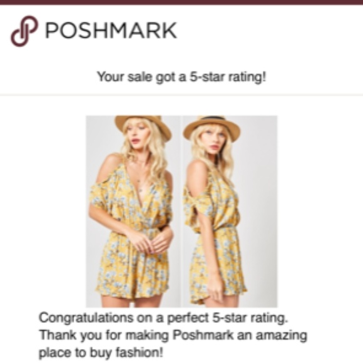The width and height of the screenshot is (363, 363).
Task: Click the straw hat in the left photo
Action: click(x=143, y=126)
